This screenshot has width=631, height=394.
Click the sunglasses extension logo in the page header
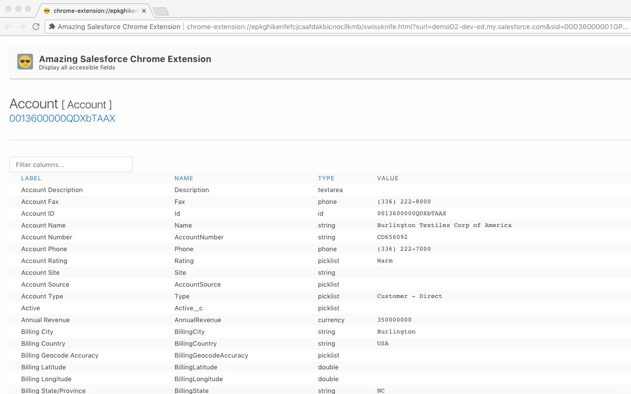tap(25, 62)
